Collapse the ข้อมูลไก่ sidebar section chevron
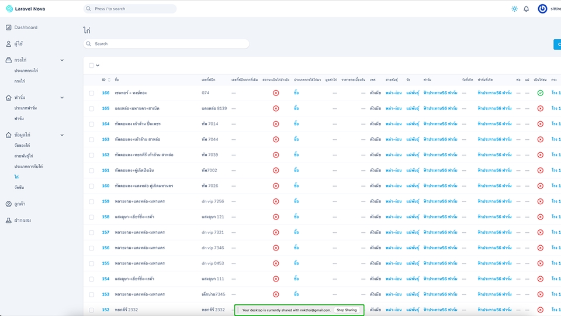This screenshot has height=316, width=561. pyautogui.click(x=62, y=135)
